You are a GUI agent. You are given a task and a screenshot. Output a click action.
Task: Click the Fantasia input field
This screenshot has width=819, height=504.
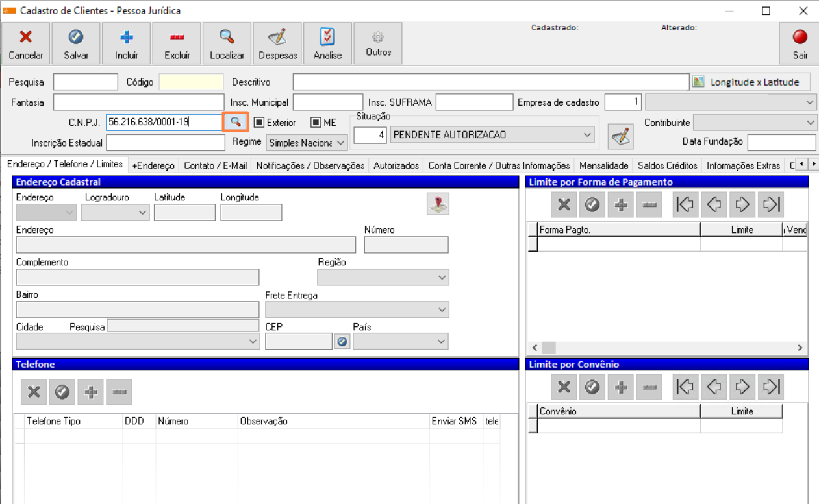click(x=138, y=102)
